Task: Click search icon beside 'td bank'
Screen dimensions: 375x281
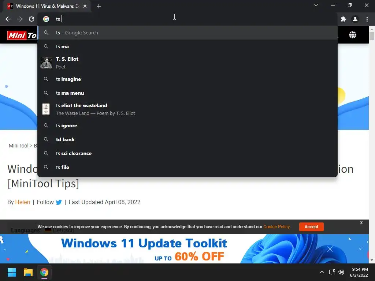Action: pyautogui.click(x=46, y=139)
